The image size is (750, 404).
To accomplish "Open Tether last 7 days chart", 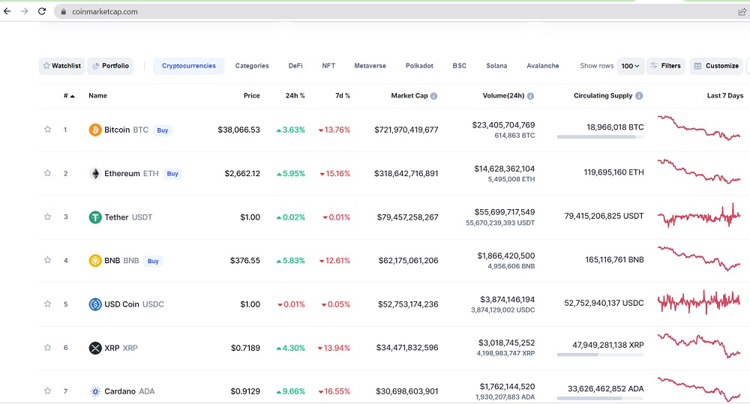I will pyautogui.click(x=699, y=216).
